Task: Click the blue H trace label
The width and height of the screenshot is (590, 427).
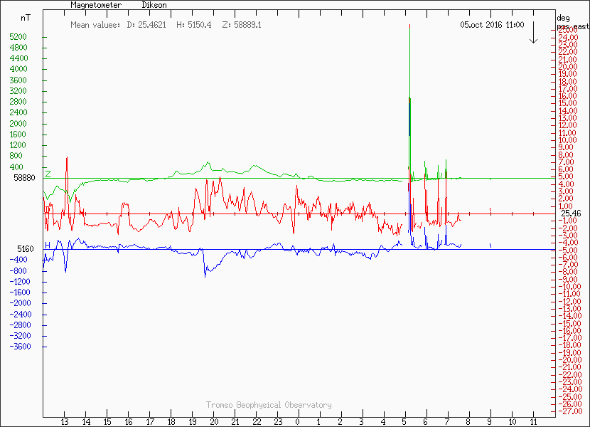Action: pyautogui.click(x=48, y=245)
